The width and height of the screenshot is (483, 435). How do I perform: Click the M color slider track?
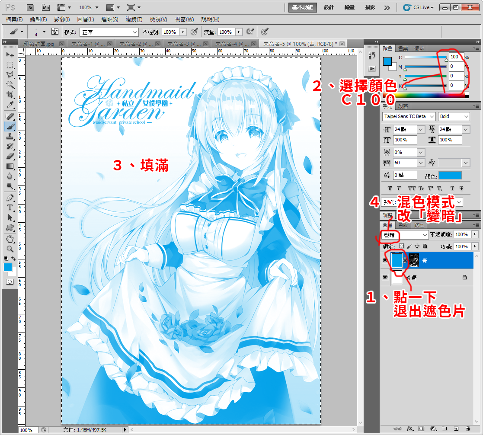(x=425, y=67)
